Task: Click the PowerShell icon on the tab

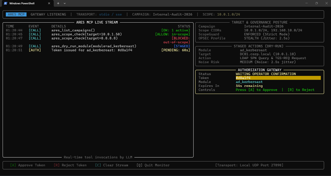Action: [5, 3]
